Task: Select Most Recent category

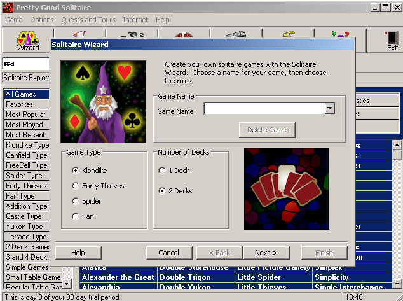Action: click(x=27, y=135)
